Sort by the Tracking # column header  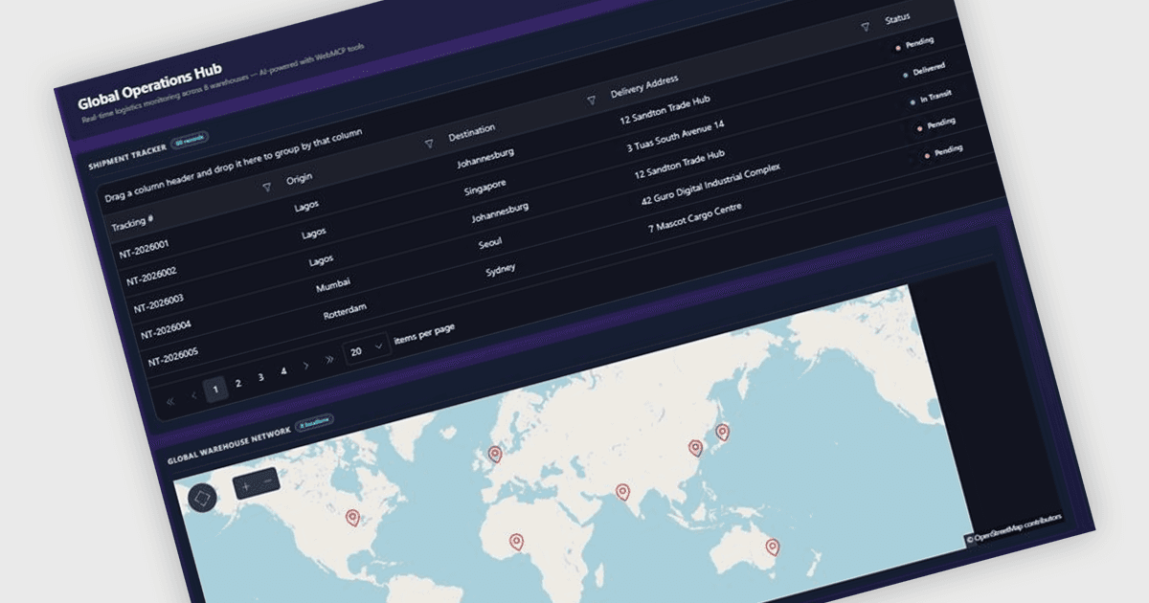(x=132, y=223)
